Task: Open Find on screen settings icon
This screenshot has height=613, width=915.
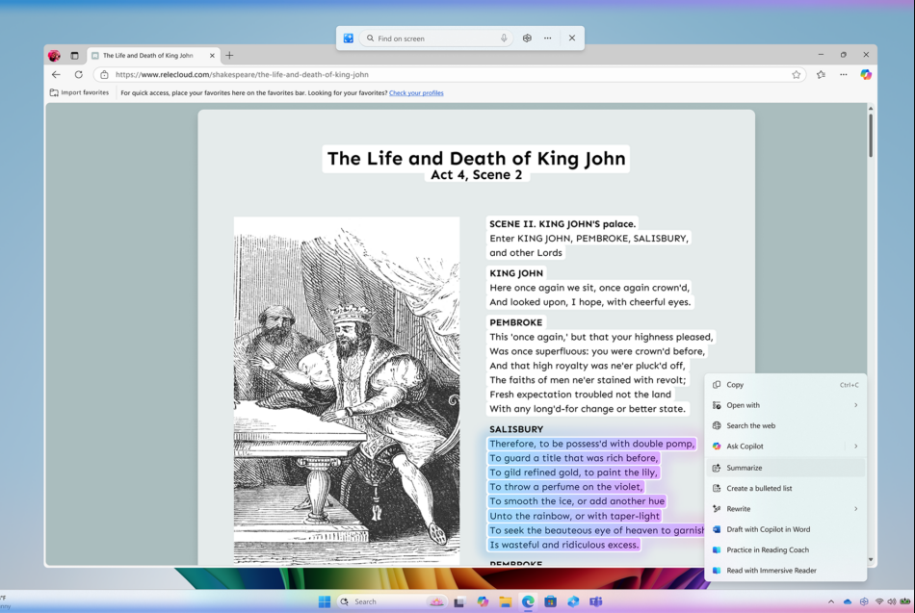Action: click(x=526, y=38)
